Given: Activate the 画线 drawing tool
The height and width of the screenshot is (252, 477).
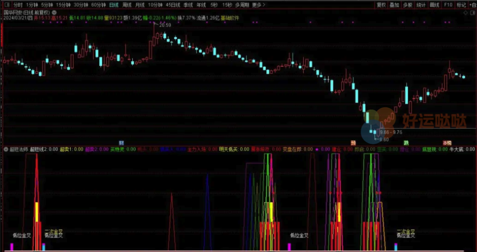Looking at the screenshot, I should coord(435,5).
